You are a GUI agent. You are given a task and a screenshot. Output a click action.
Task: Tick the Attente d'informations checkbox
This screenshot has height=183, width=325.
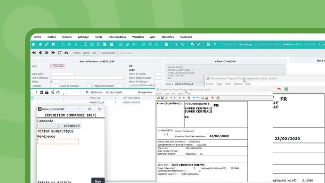click(130, 85)
